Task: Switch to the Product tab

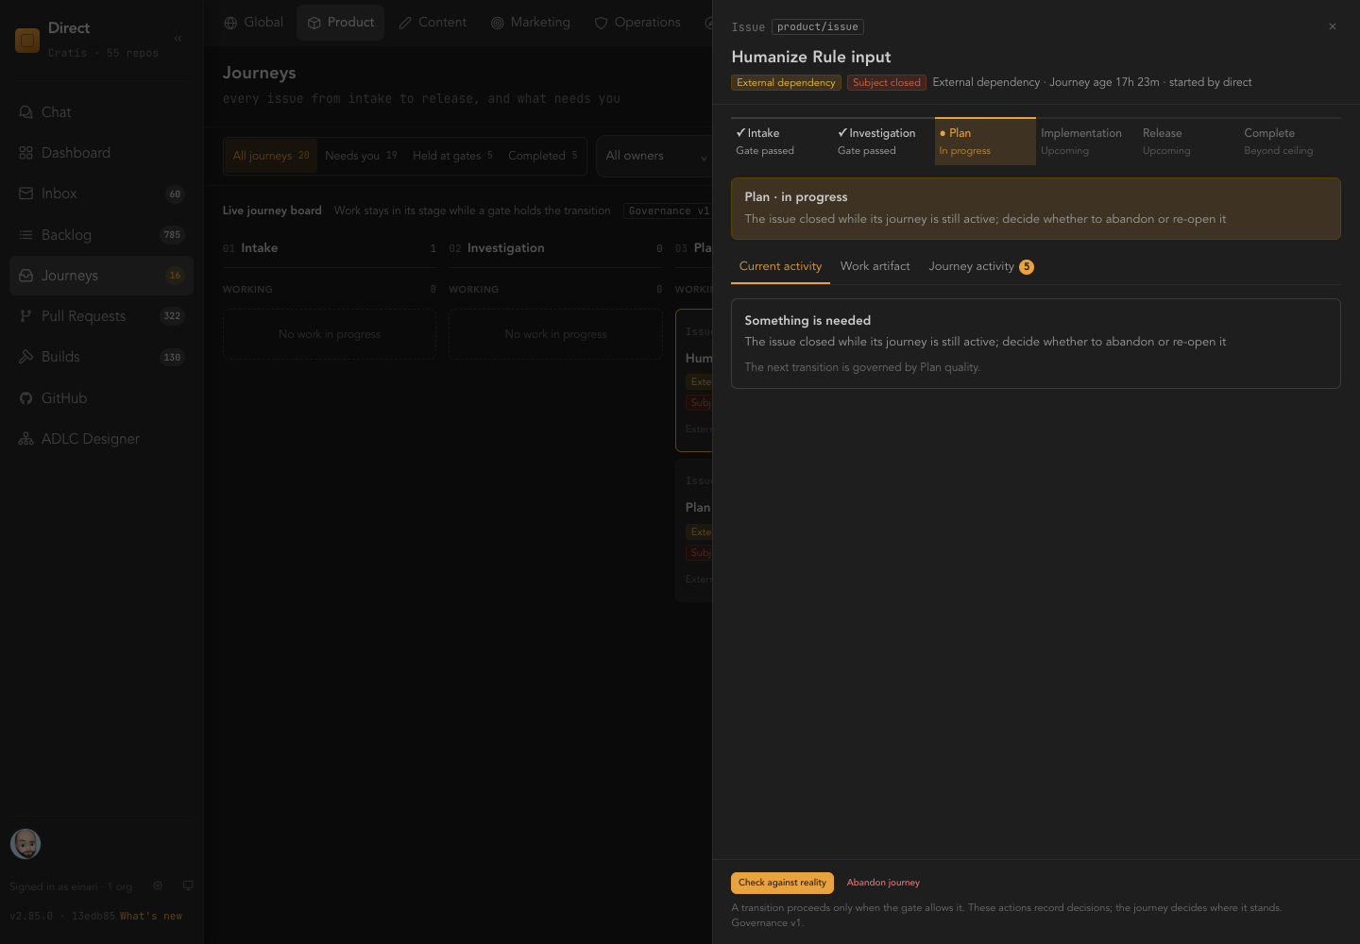Action: coord(340,22)
